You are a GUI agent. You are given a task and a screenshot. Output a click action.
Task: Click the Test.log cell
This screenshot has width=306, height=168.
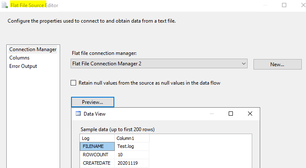pyautogui.click(x=132, y=146)
